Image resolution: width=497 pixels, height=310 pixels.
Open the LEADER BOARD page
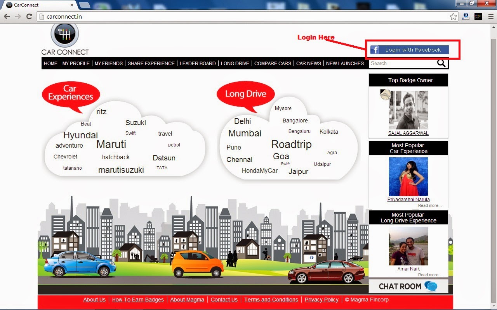(198, 64)
